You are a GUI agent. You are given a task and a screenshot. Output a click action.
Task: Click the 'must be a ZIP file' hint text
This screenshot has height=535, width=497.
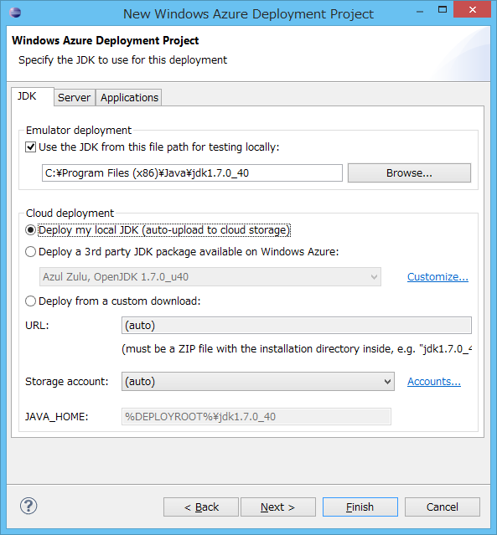[297, 349]
